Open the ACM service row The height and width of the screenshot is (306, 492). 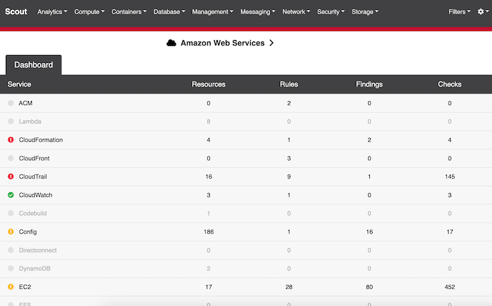pyautogui.click(x=26, y=103)
